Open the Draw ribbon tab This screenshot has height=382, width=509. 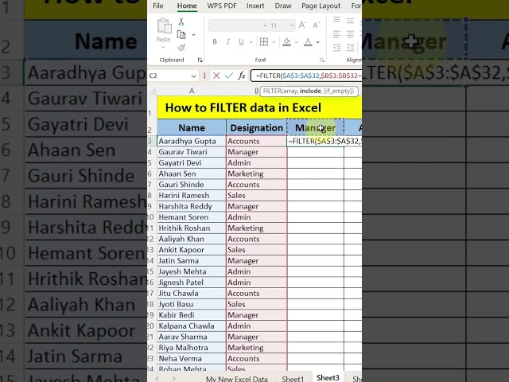(283, 6)
